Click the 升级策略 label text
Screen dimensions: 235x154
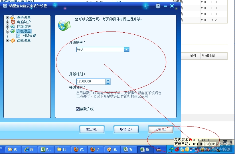tap(77, 88)
